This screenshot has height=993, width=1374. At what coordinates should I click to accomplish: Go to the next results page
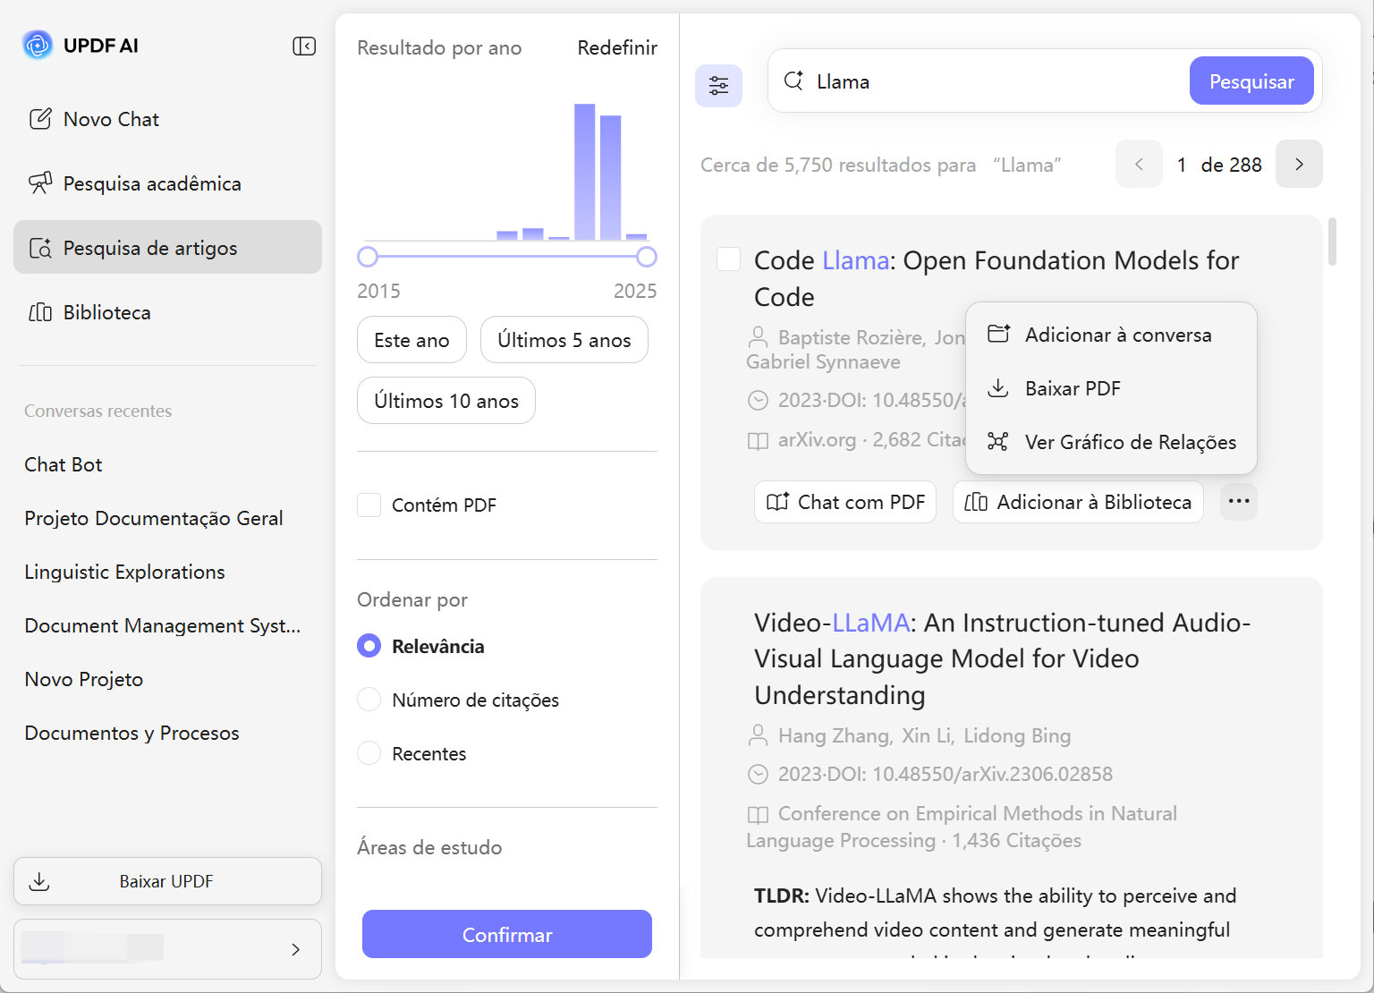(1299, 164)
